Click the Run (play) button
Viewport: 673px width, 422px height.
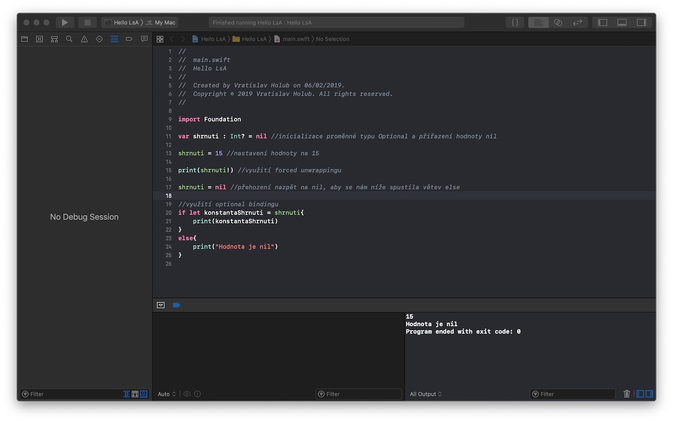click(x=65, y=22)
